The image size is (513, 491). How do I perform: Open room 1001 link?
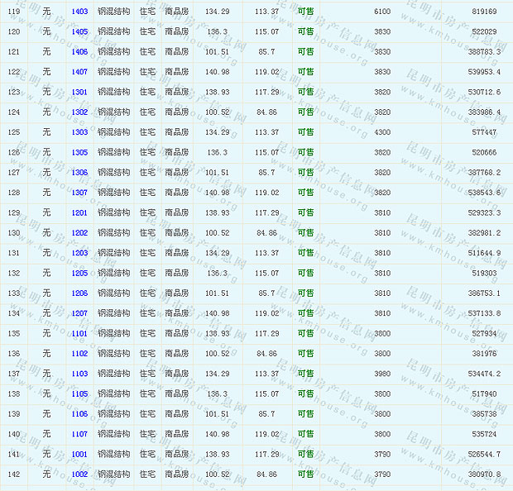pyautogui.click(x=79, y=454)
